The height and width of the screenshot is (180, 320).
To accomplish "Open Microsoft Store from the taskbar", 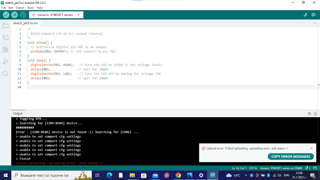I will coord(144,175).
